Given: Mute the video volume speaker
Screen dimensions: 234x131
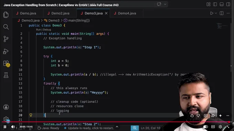Looking at the screenshot, I should (13, 127).
